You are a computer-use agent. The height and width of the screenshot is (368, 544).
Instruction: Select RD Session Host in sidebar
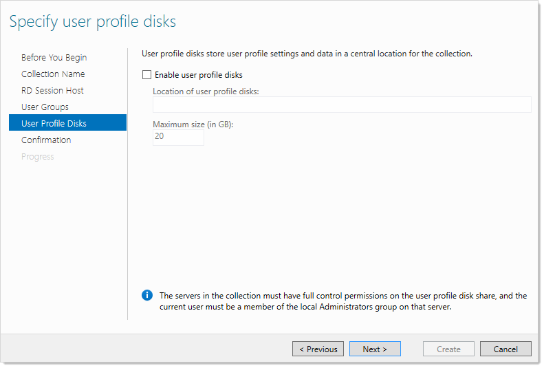(52, 91)
